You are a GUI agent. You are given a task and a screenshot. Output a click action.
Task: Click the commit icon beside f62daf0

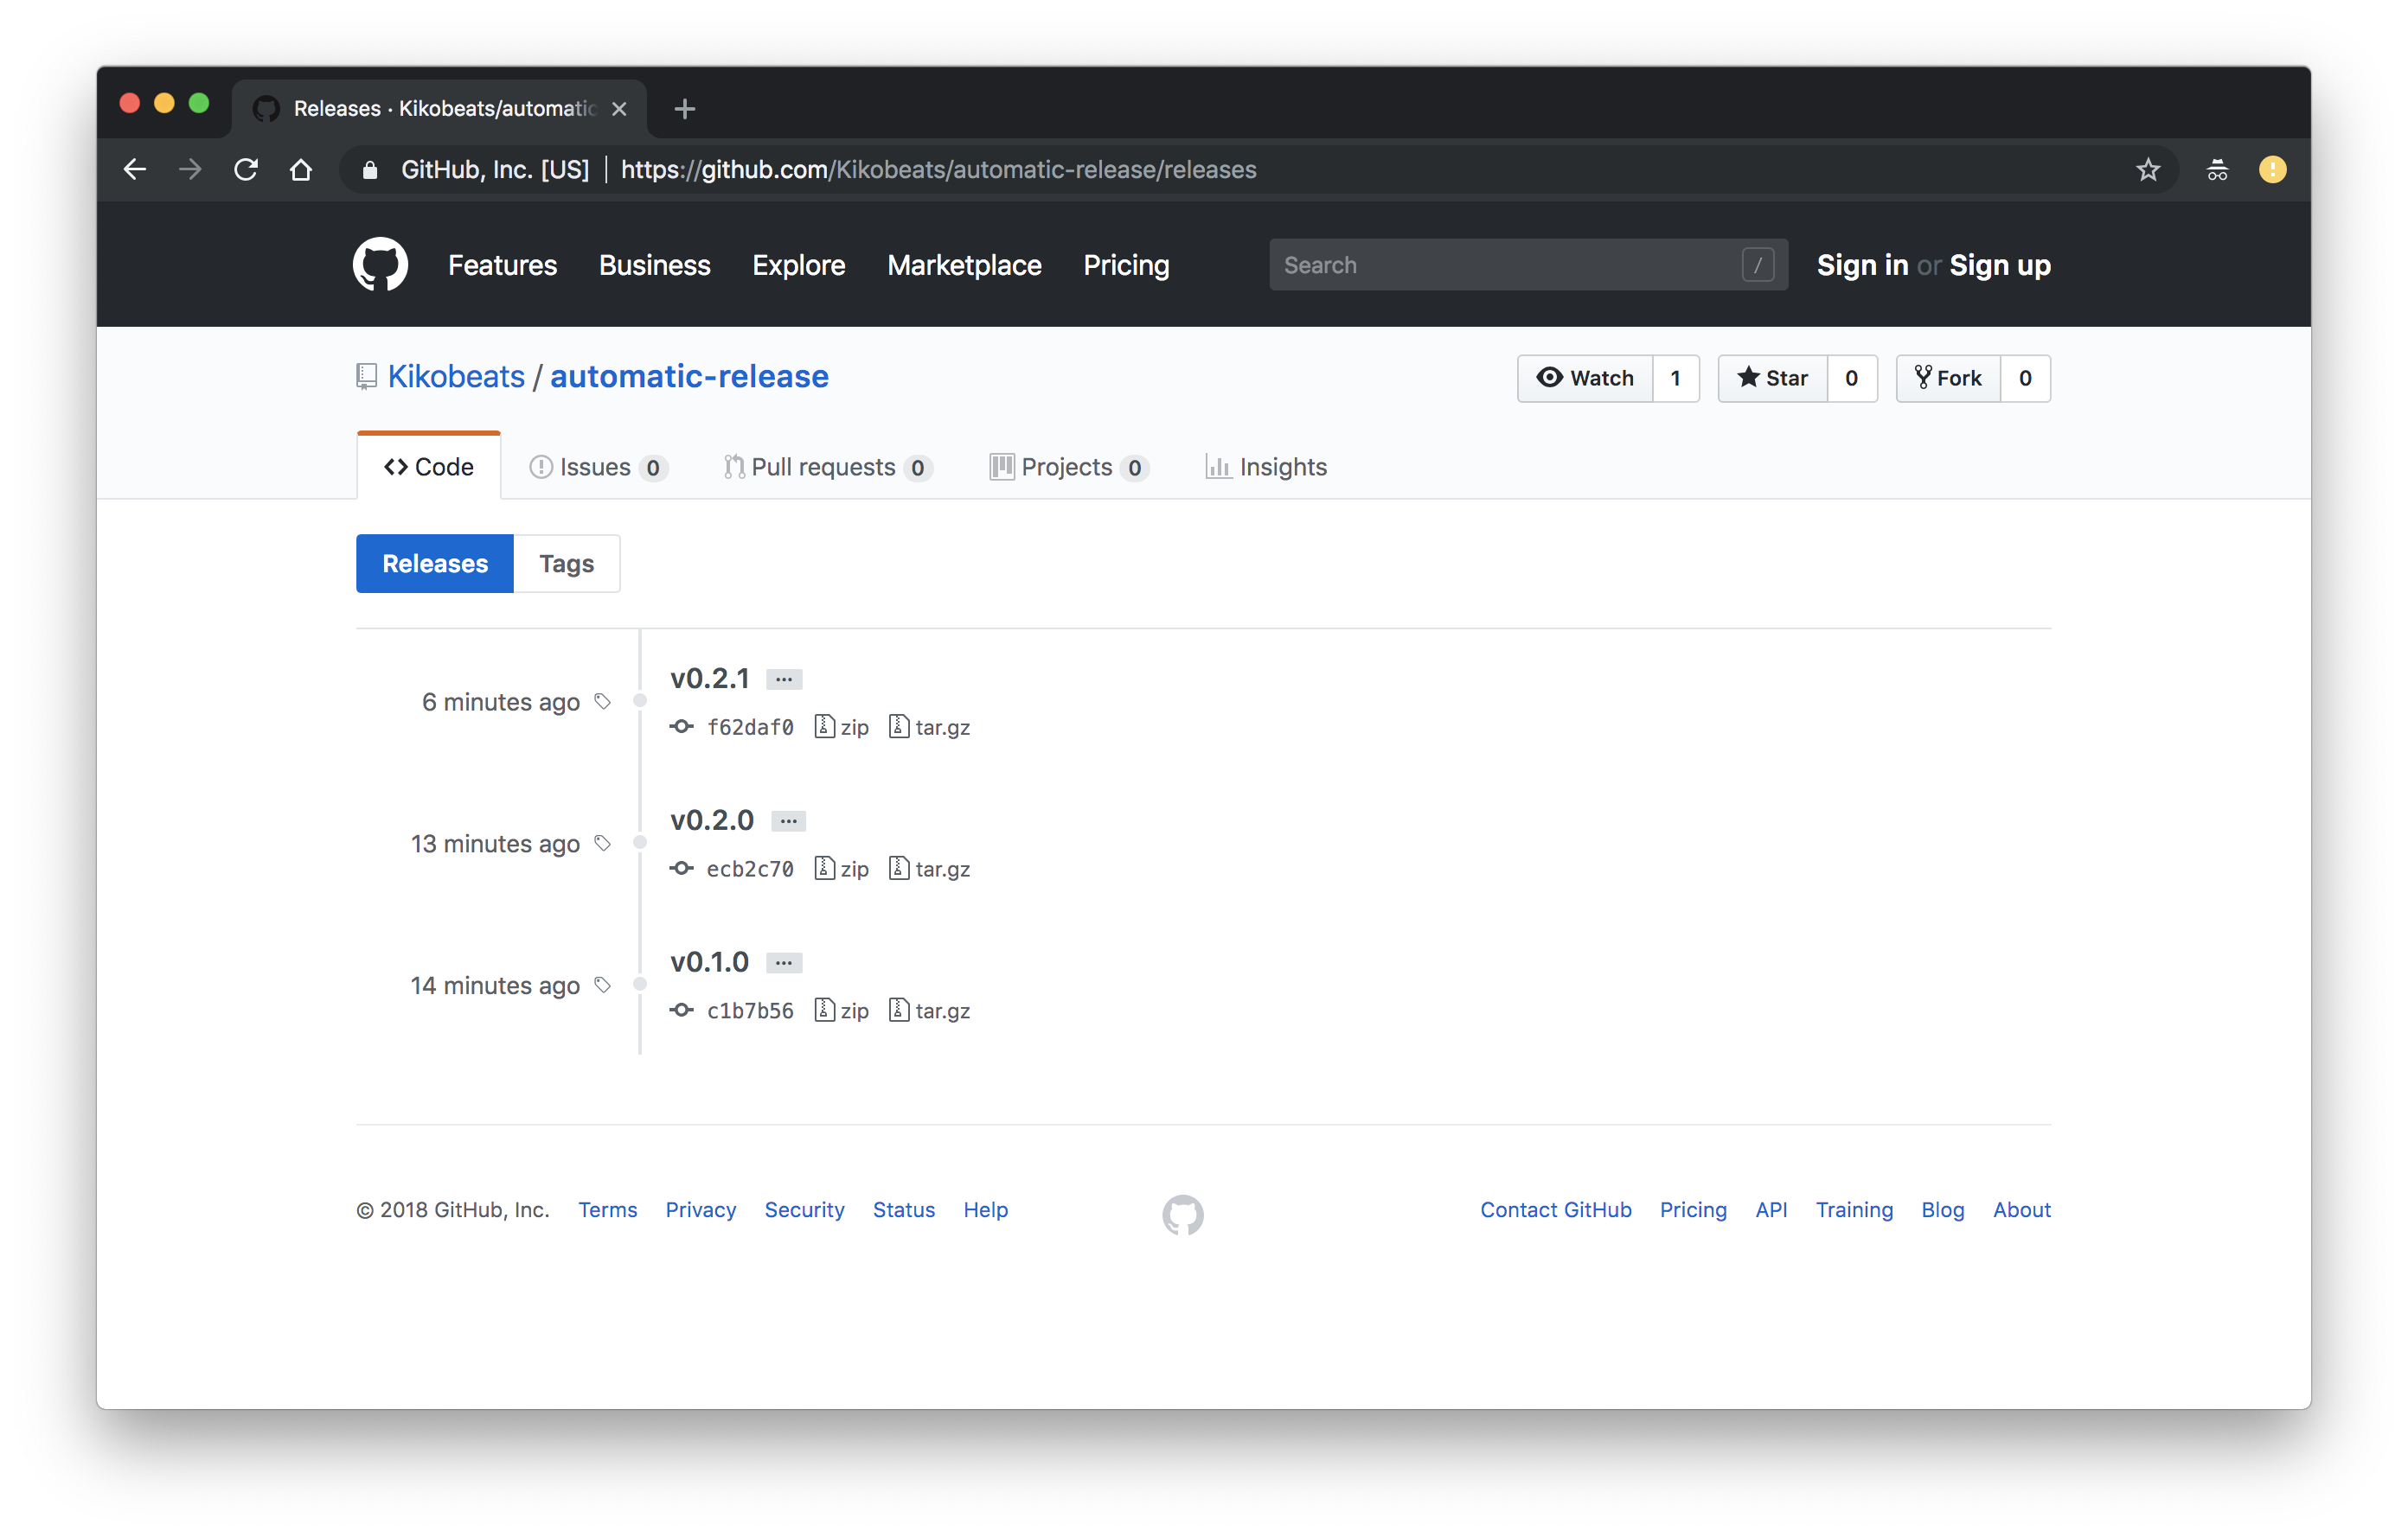click(682, 726)
